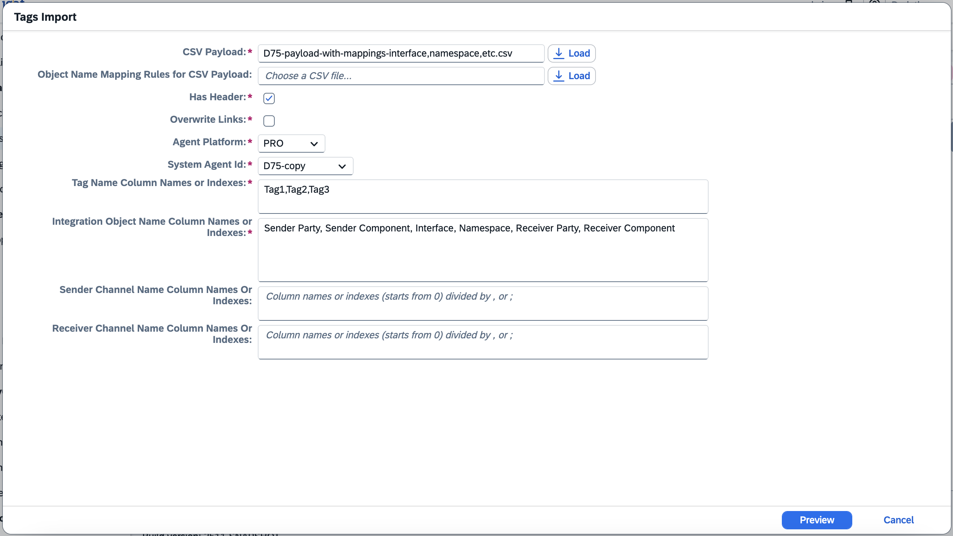Click the CSV Payload file name field
The width and height of the screenshot is (953, 536).
click(401, 53)
